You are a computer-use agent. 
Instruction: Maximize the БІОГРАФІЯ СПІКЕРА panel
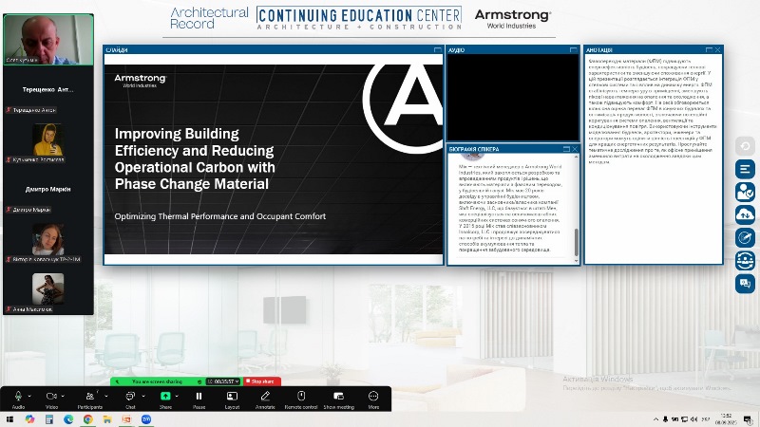[x=566, y=149]
